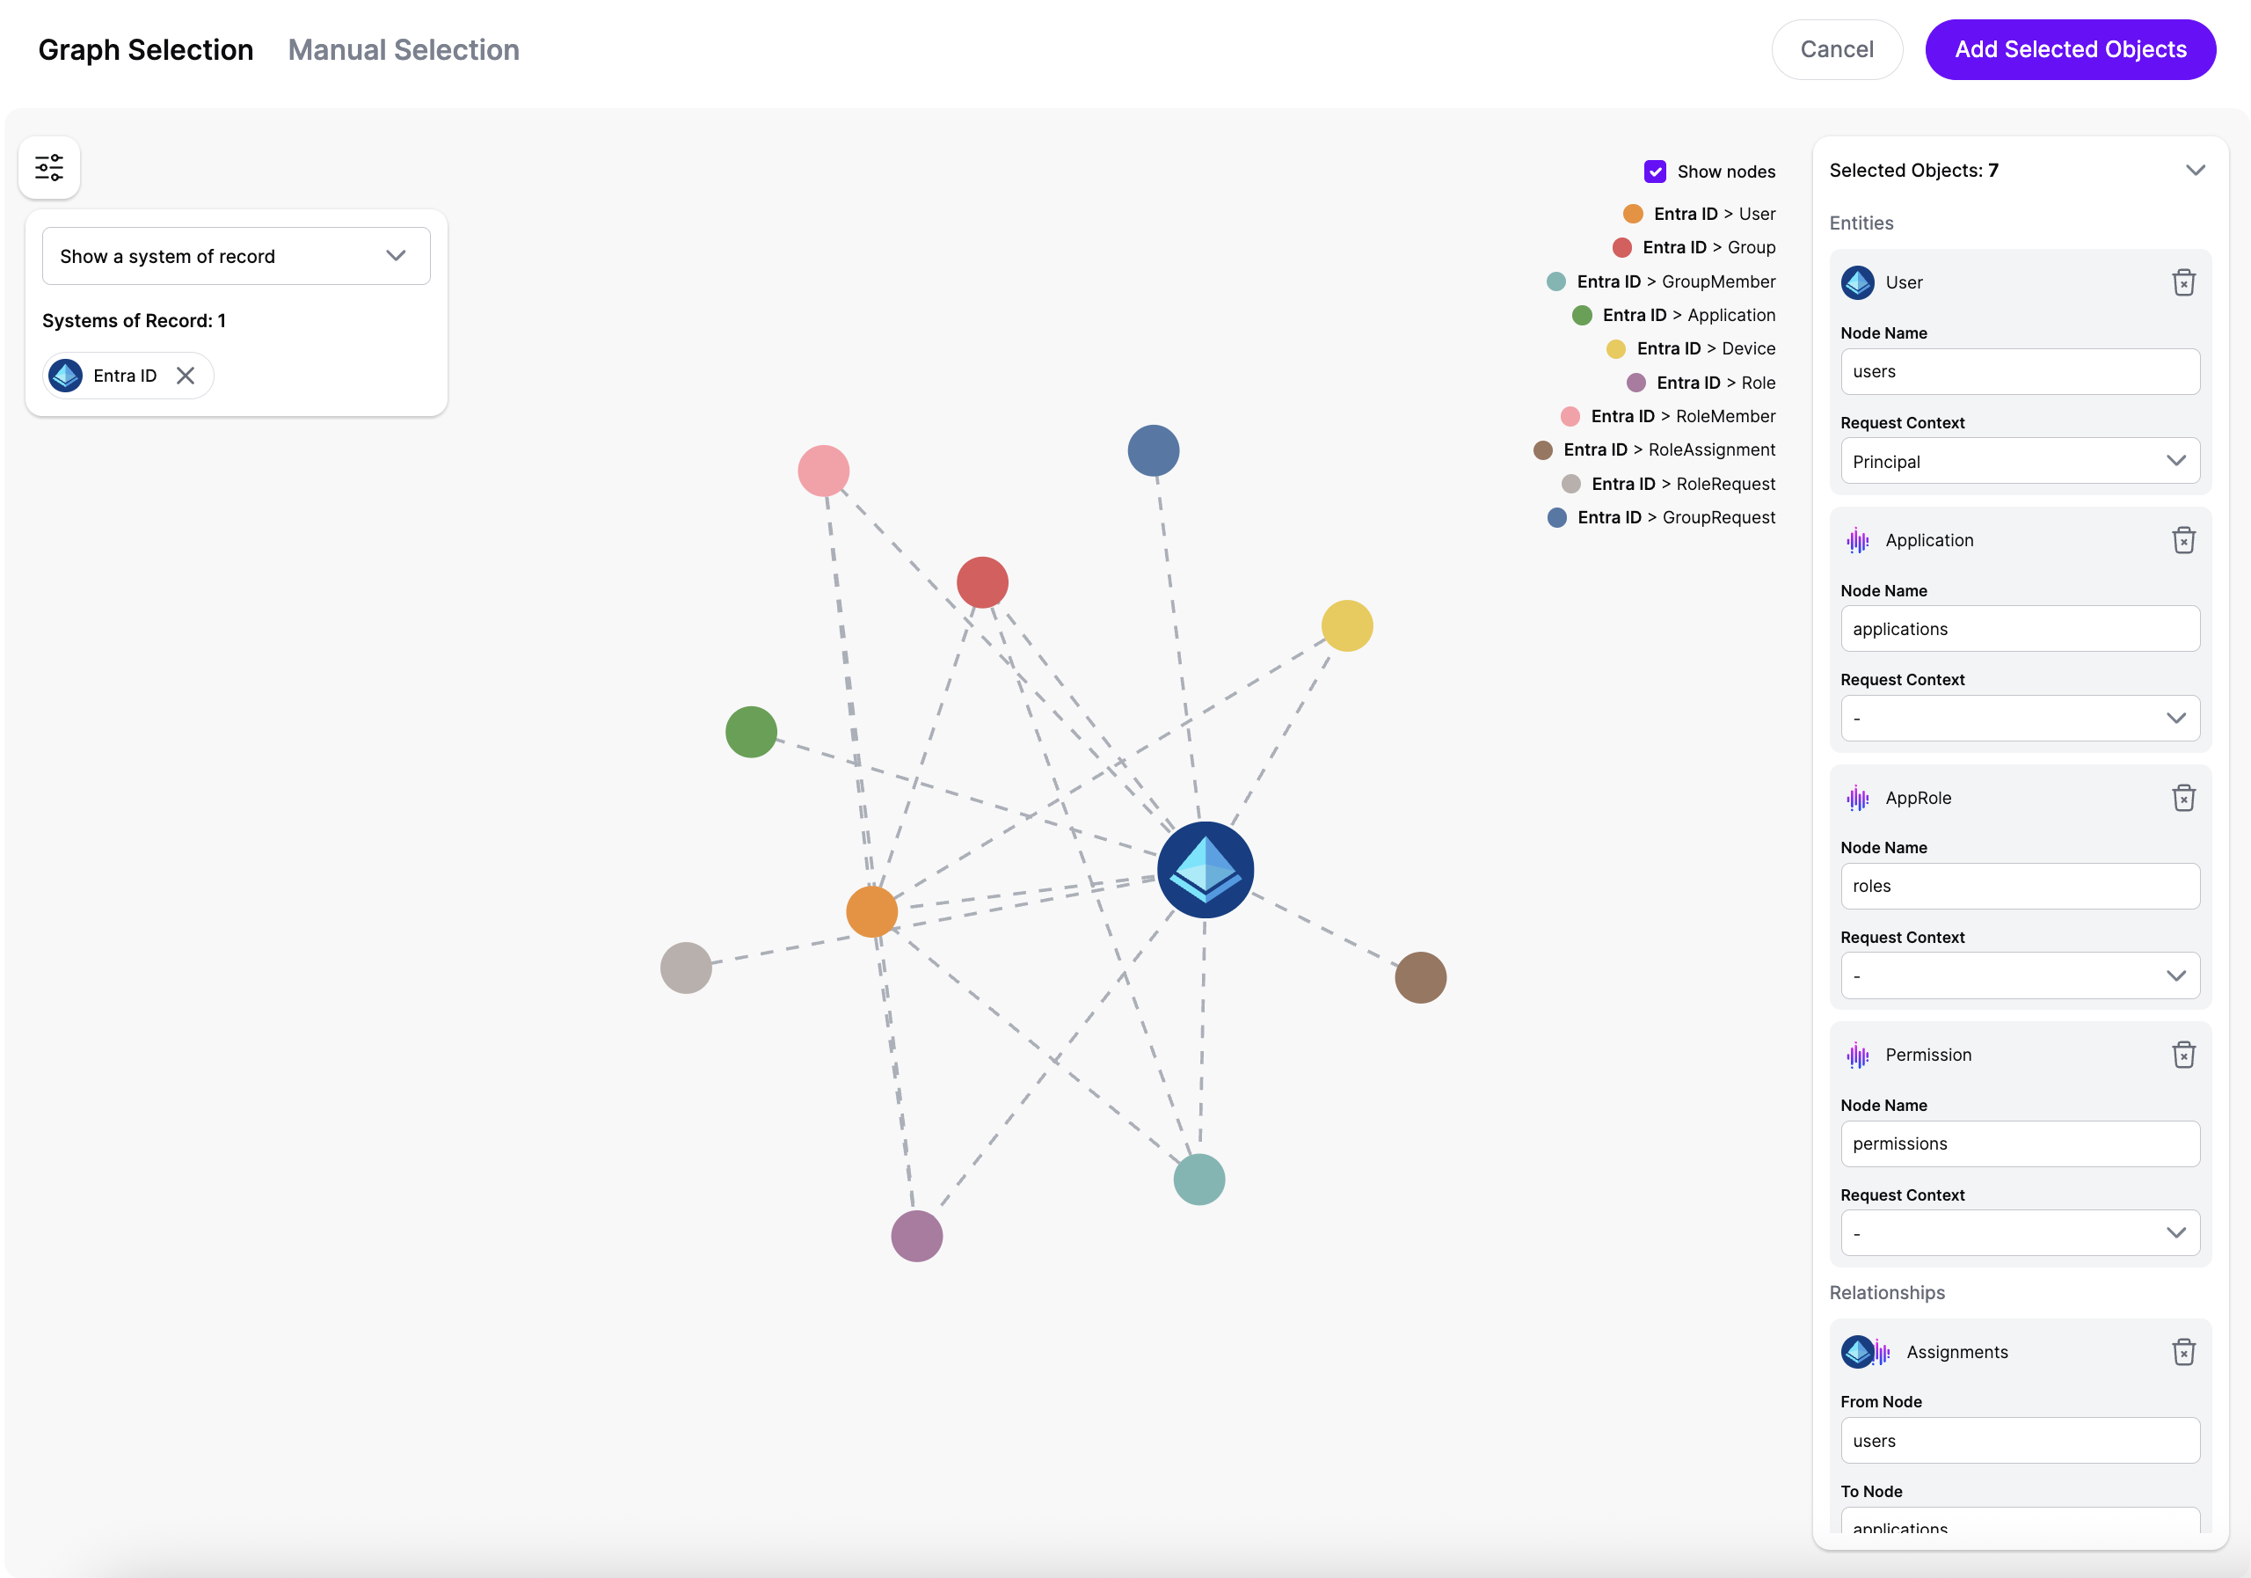Click the User entity Entra icon
Screen dimensions: 2251x1578
[1857, 282]
